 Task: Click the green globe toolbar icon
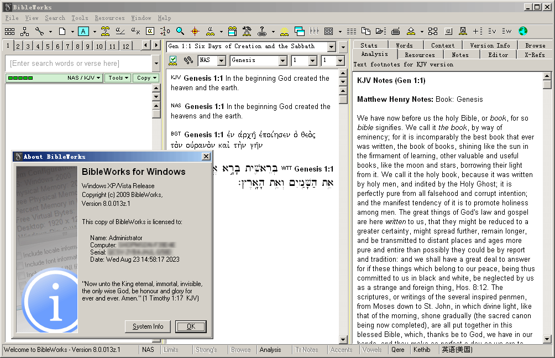tap(523, 32)
